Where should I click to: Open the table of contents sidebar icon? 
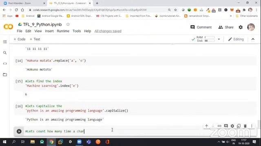click(x=5, y=42)
